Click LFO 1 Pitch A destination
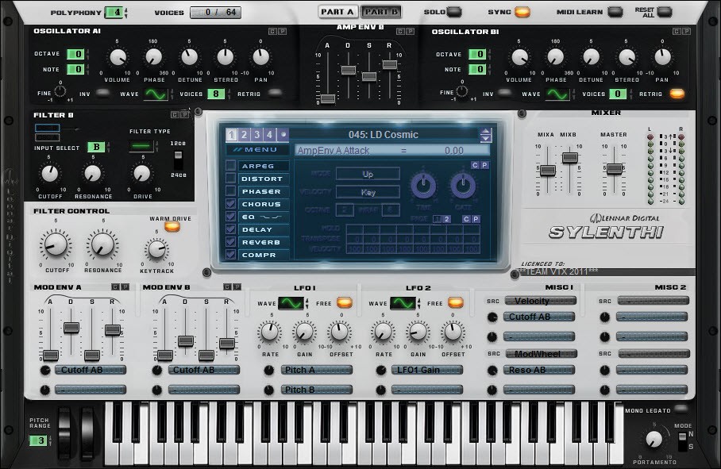The width and height of the screenshot is (721, 469). click(317, 370)
